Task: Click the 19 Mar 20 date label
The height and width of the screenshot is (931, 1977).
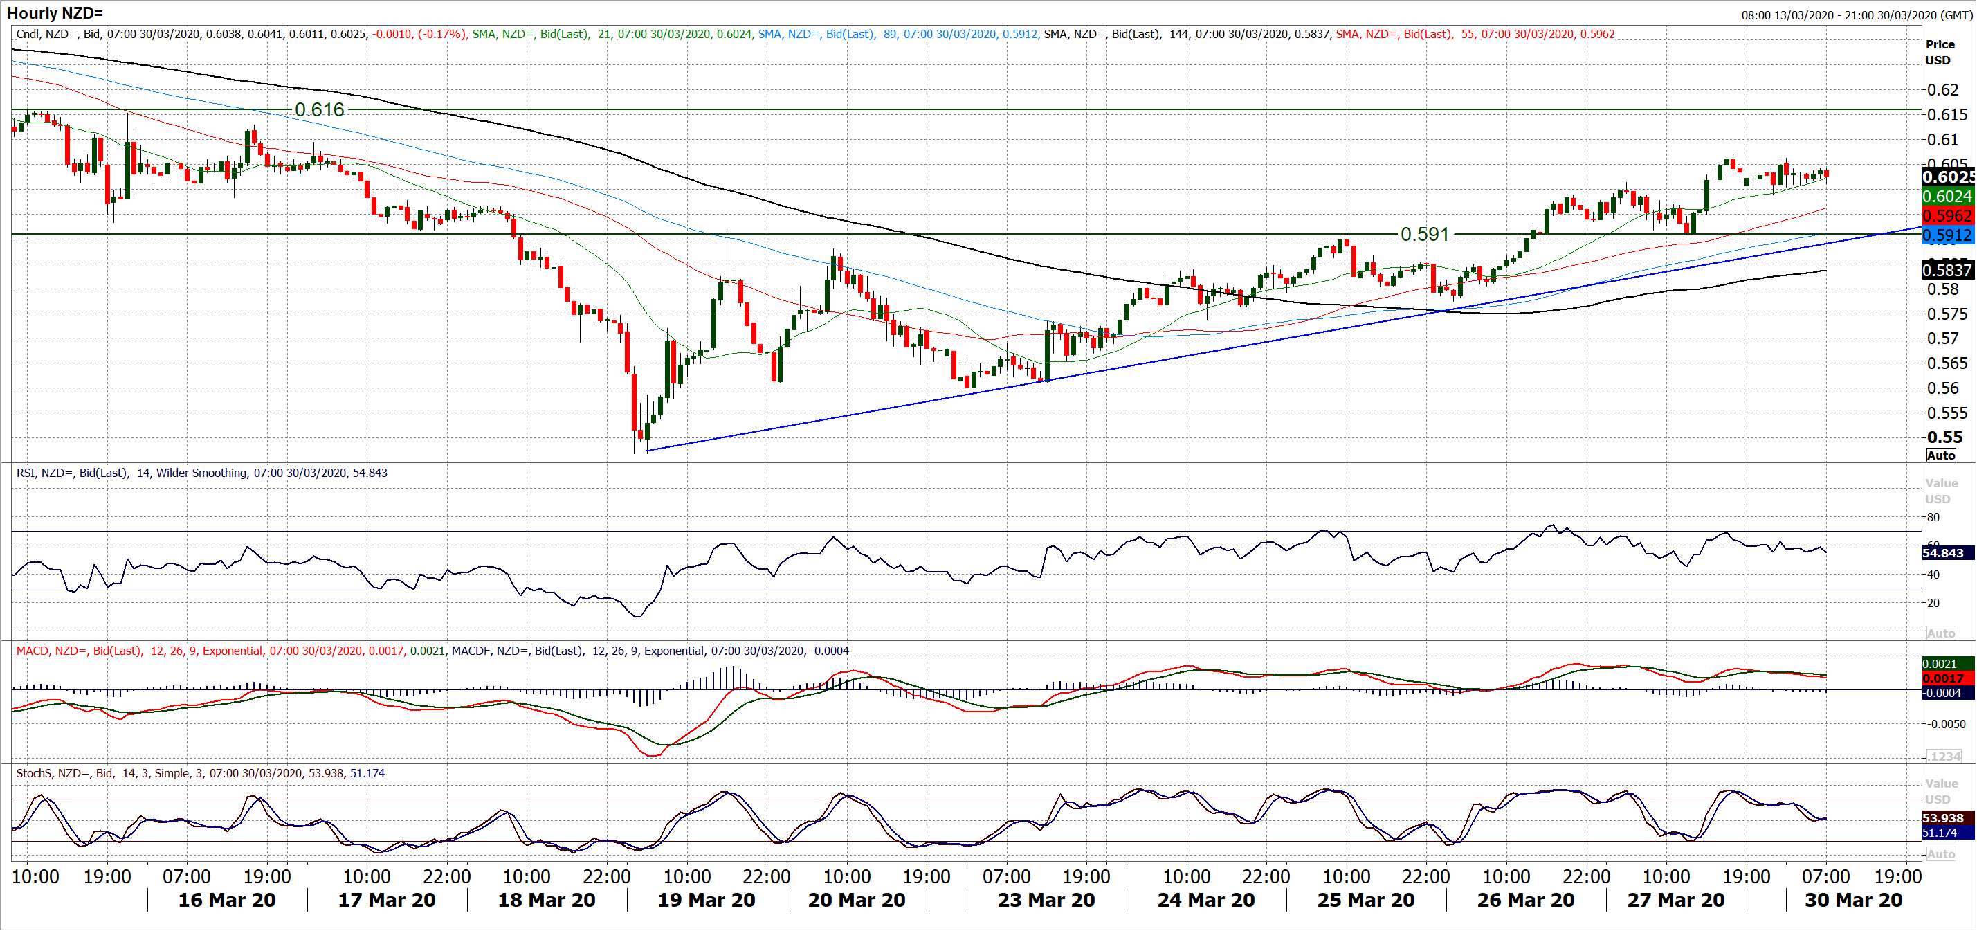Action: click(x=706, y=901)
